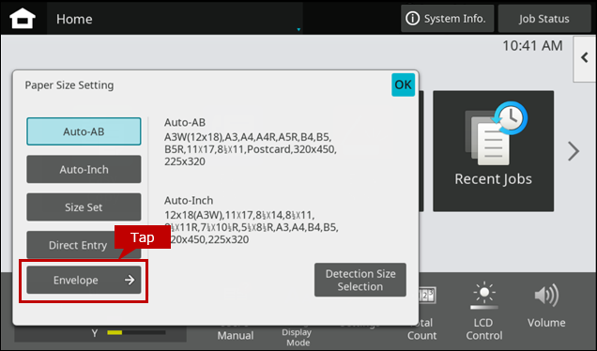
Task: Click the Auto-AB size list text
Action: click(250, 149)
